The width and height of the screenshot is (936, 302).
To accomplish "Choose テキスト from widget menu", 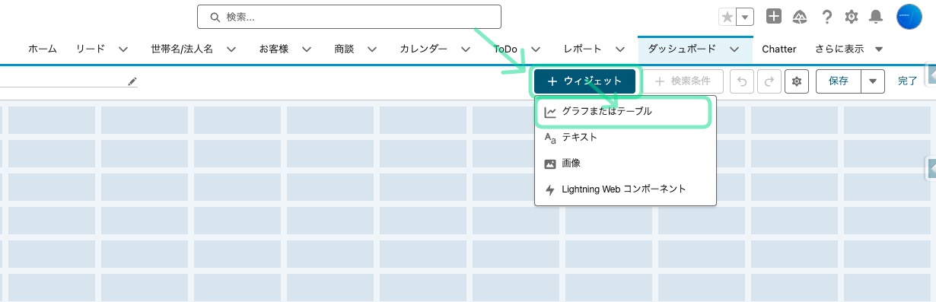I will [x=626, y=138].
